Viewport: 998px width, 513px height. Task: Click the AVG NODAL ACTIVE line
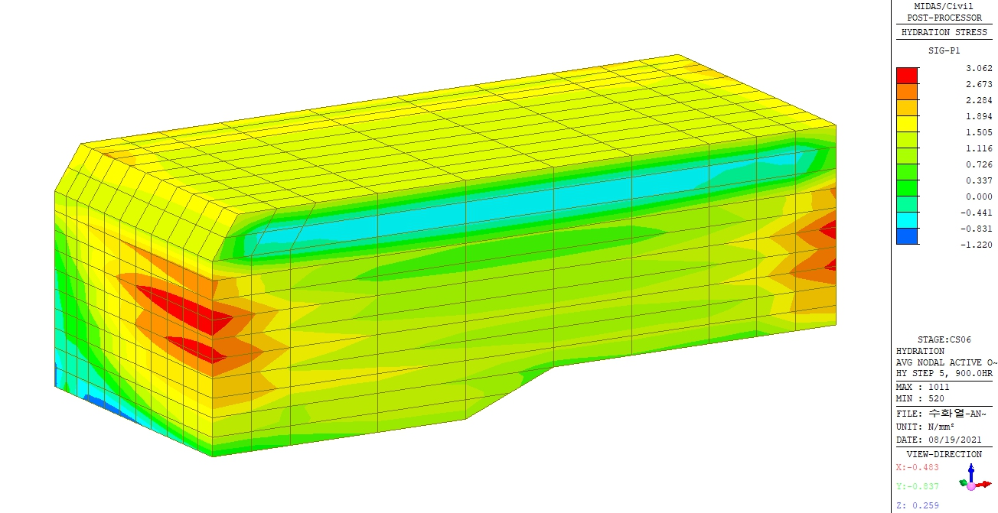tap(947, 362)
